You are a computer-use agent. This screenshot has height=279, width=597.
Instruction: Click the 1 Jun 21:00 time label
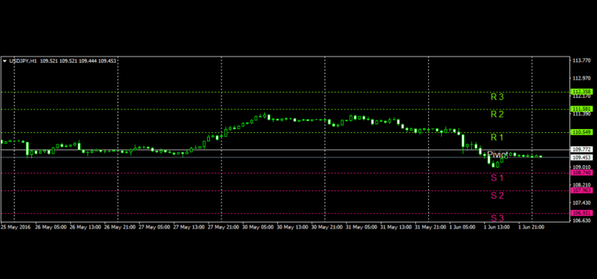point(532,227)
